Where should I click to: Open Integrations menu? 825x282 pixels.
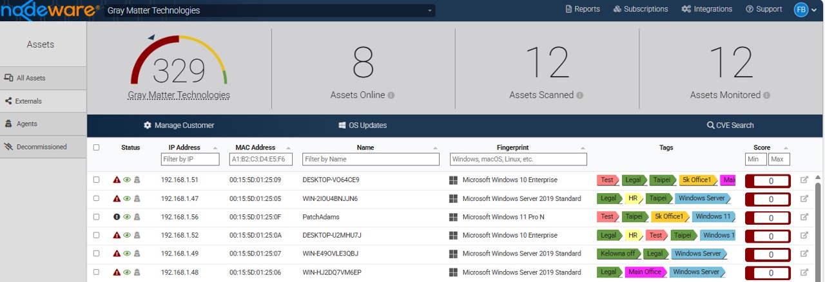point(706,9)
